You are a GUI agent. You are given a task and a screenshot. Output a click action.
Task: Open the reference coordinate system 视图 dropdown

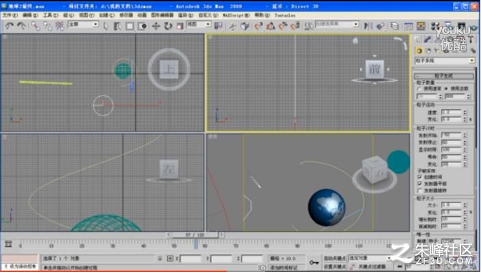(199, 25)
